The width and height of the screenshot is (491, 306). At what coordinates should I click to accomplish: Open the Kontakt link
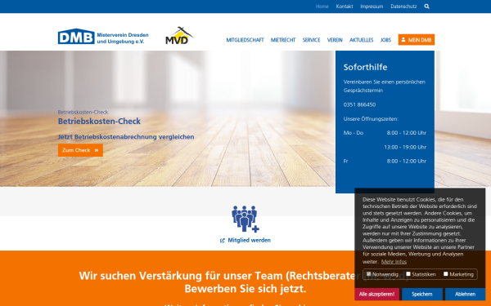pyautogui.click(x=345, y=7)
